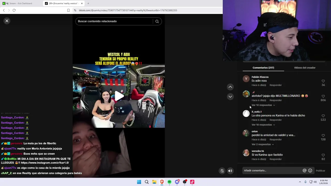Open emoji picker in comment box
Viewport: 331px width, 186px height.
point(310,171)
